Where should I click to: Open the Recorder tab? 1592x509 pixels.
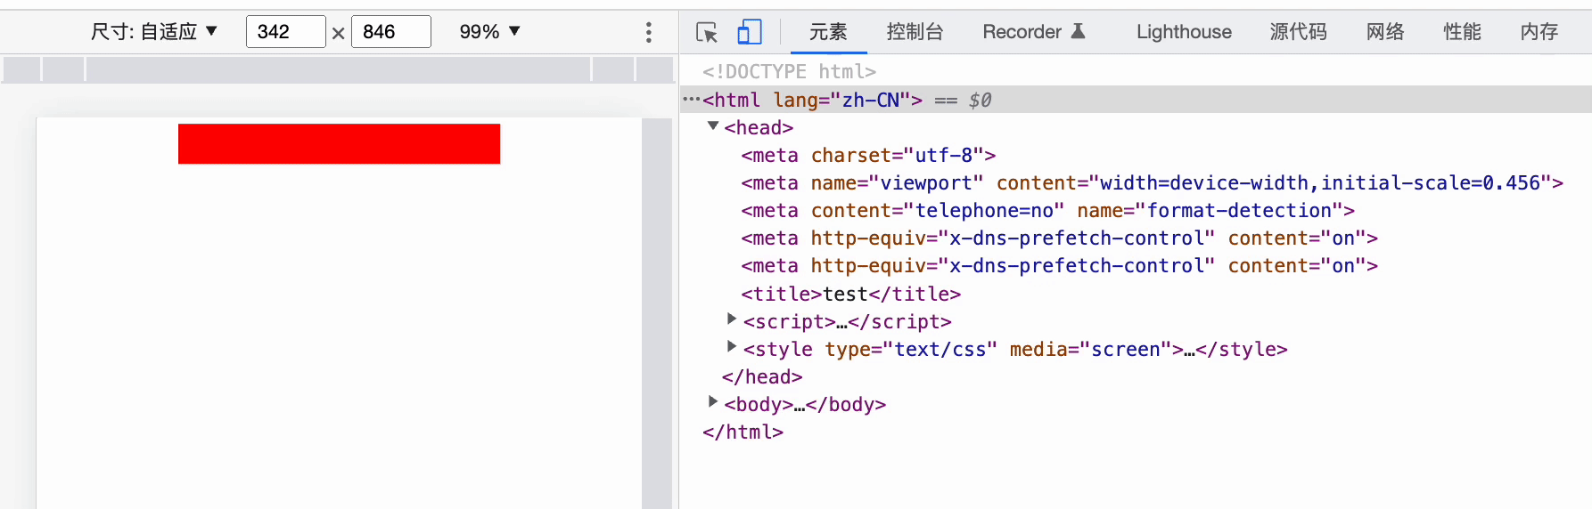coord(1034,32)
